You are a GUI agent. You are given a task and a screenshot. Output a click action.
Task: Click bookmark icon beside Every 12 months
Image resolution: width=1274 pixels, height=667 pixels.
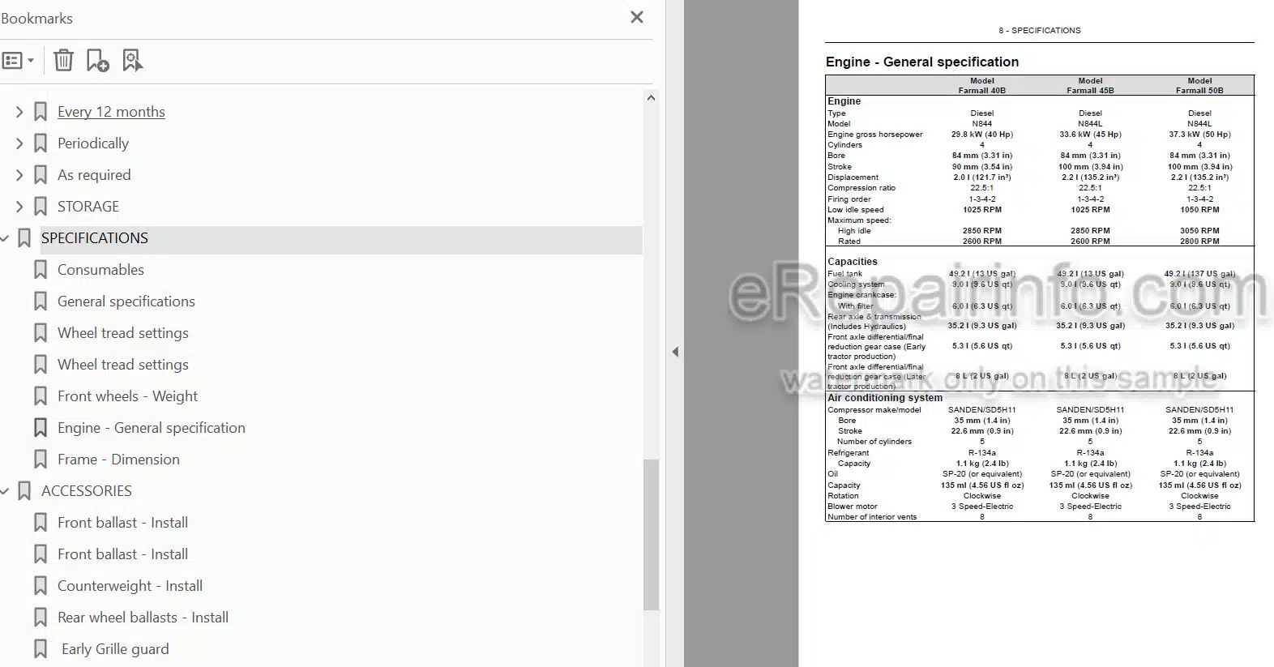click(x=41, y=112)
